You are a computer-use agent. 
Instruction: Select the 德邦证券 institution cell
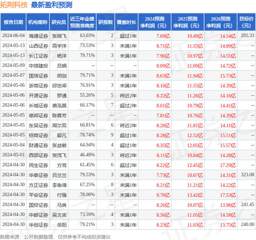38,116
